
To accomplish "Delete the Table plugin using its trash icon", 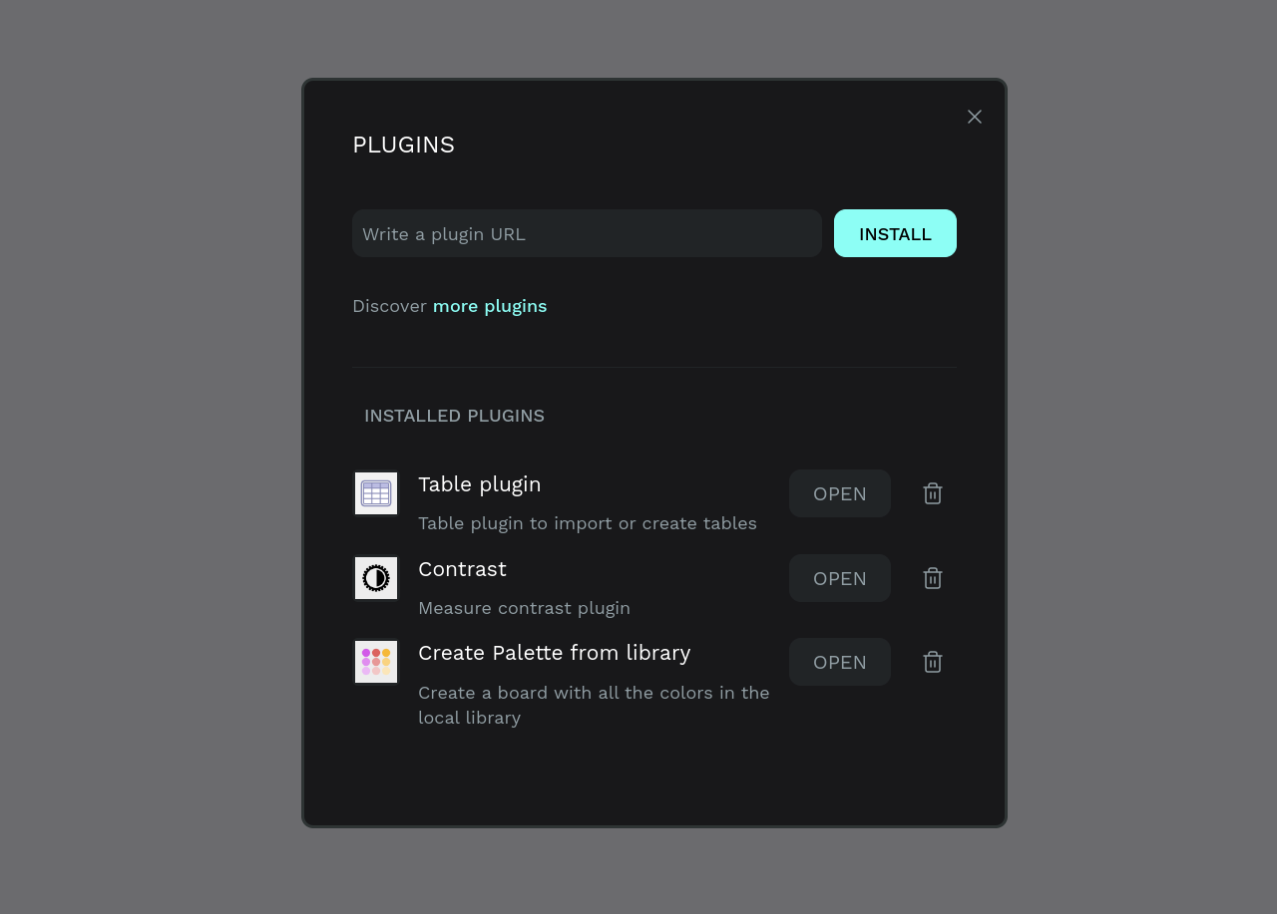I will (932, 492).
